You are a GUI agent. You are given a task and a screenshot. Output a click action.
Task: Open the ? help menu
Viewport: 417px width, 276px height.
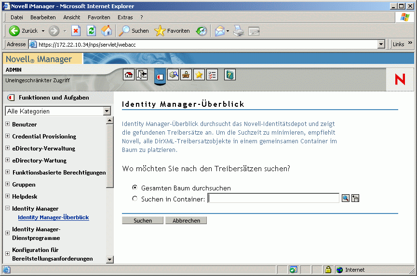pos(141,17)
